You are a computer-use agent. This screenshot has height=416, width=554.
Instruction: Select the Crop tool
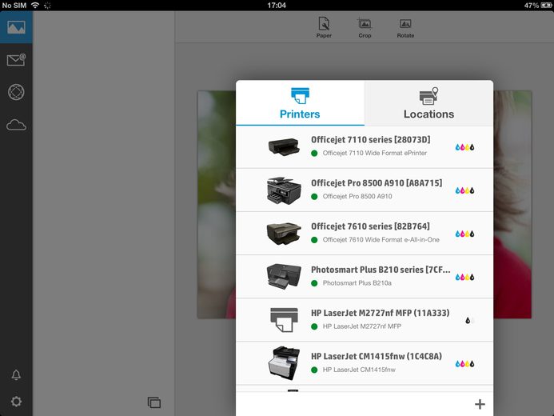pos(365,27)
